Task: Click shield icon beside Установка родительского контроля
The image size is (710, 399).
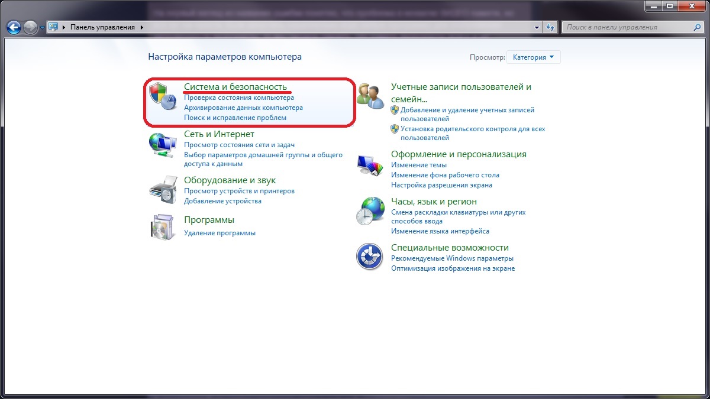Action: [x=395, y=128]
